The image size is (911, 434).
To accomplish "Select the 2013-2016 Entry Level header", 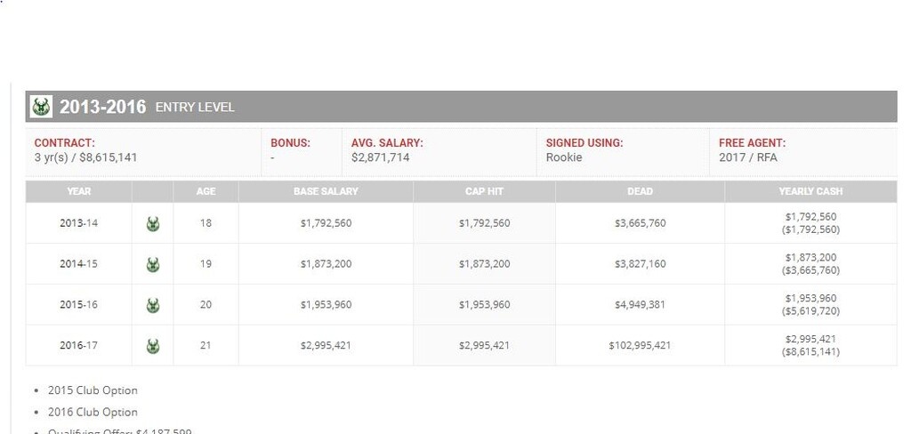I will tap(147, 108).
